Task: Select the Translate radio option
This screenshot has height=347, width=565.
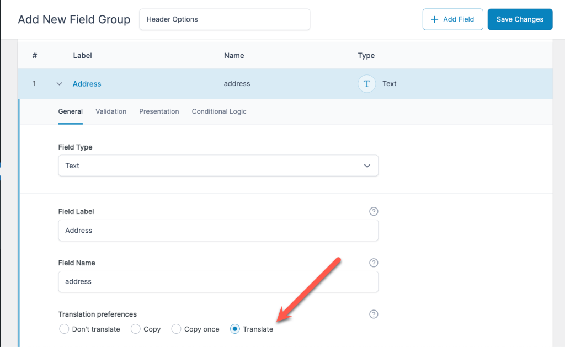Action: click(x=235, y=329)
